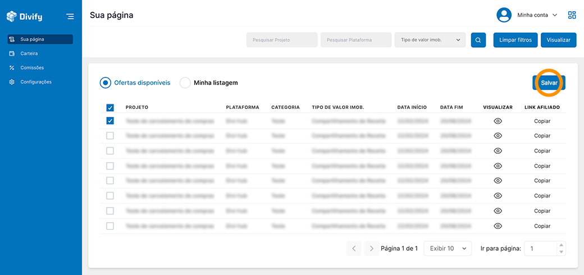
Task: Click the eye icon in the sixth row
Action: coord(498,196)
